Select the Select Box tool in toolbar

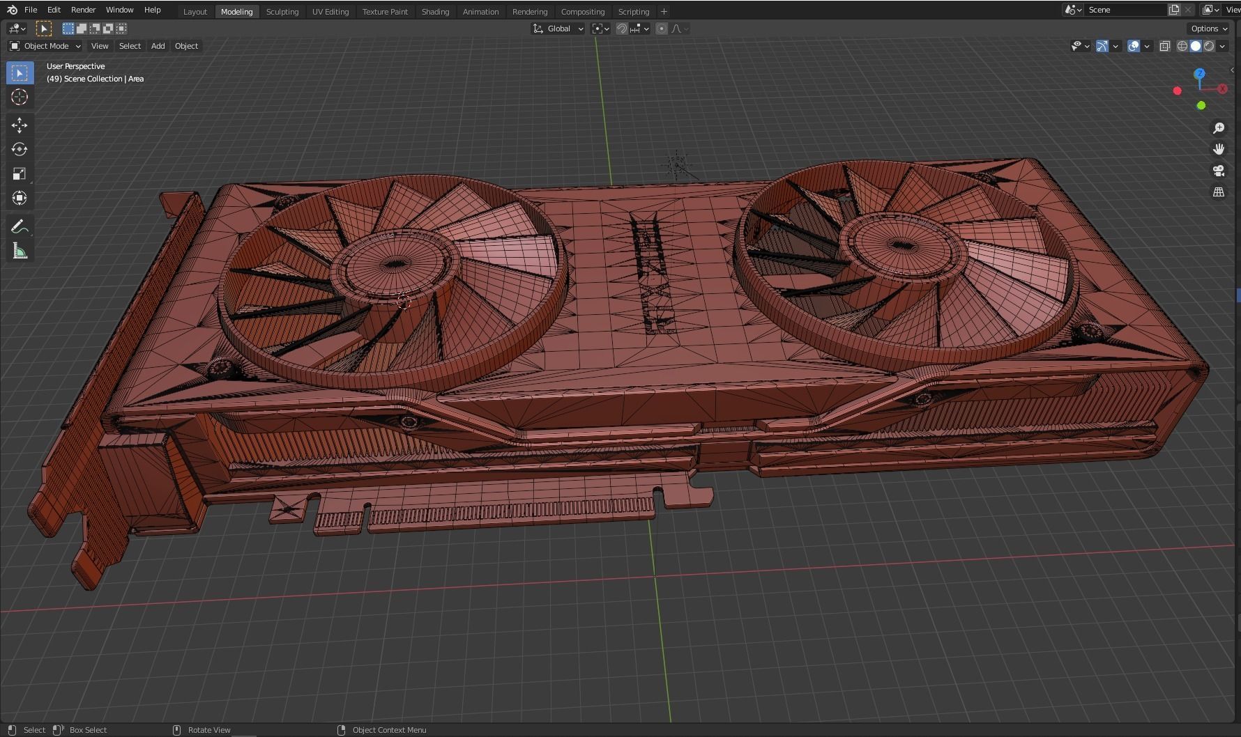[20, 72]
